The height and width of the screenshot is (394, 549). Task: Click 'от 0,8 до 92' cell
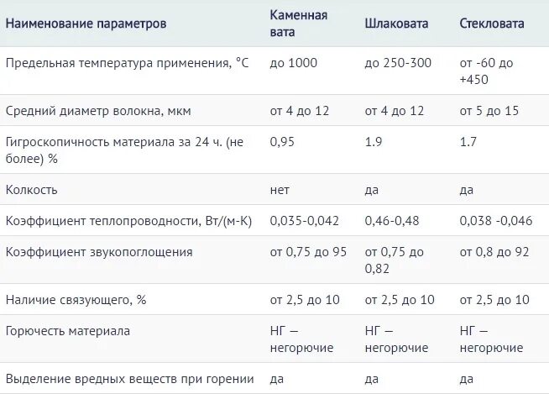(494, 252)
